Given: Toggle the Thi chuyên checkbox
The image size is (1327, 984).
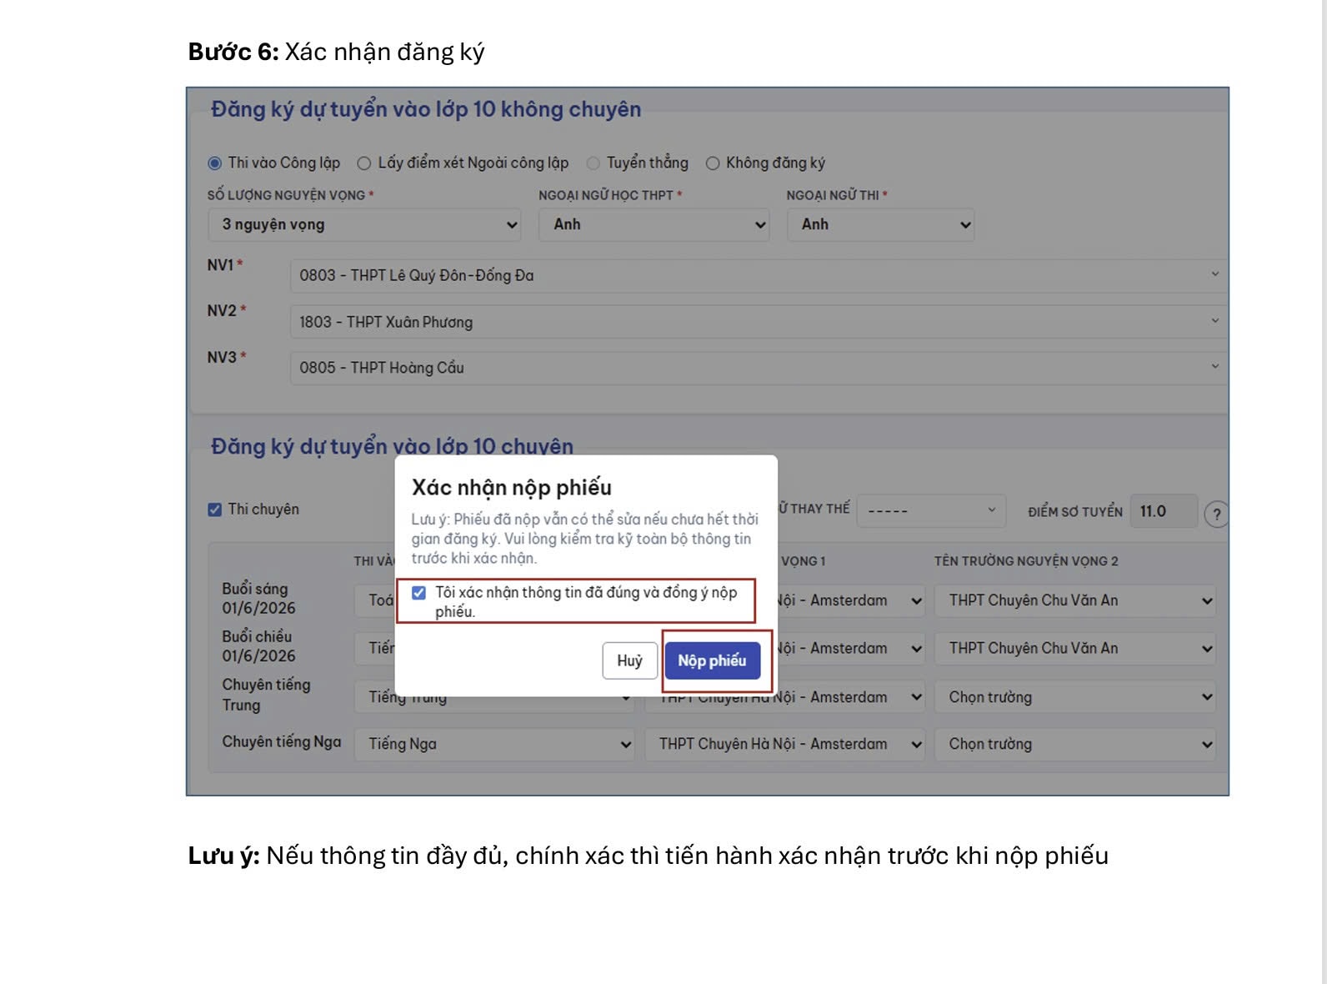Looking at the screenshot, I should click(x=215, y=510).
